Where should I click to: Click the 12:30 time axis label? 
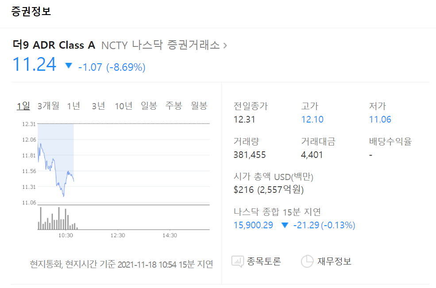point(118,235)
